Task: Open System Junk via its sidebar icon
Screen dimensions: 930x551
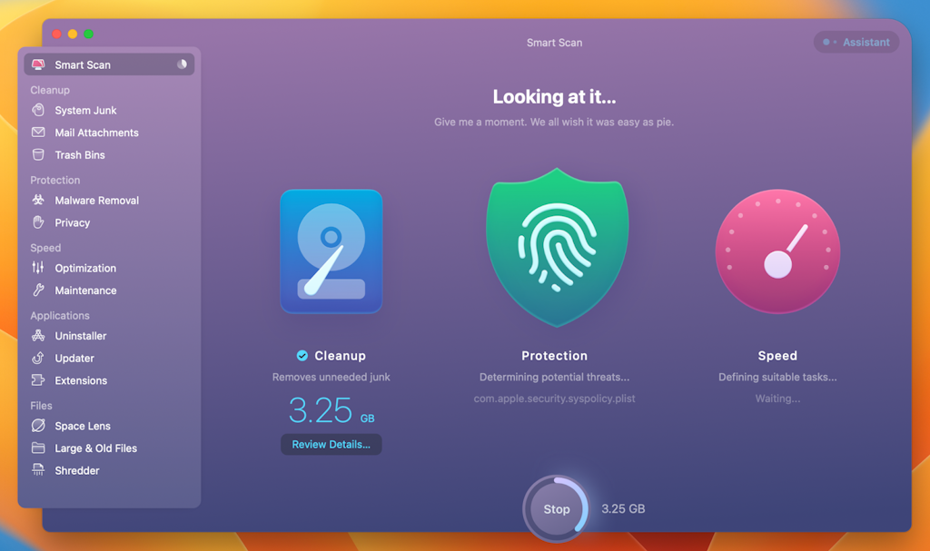Action: (x=38, y=111)
